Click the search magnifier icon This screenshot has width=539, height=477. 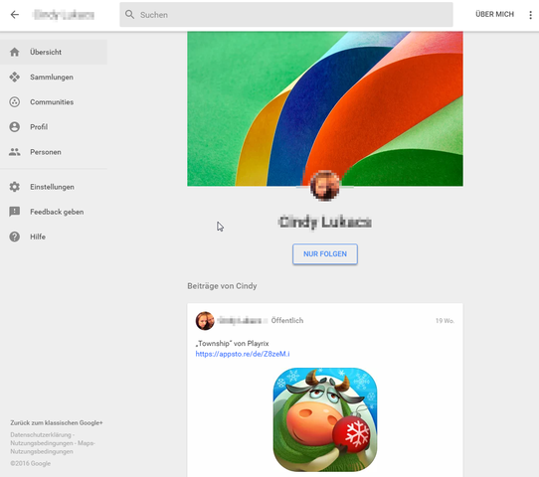pos(129,15)
